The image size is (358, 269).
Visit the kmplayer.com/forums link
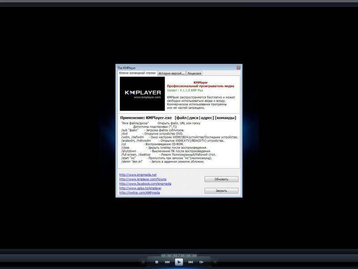[x=143, y=179]
